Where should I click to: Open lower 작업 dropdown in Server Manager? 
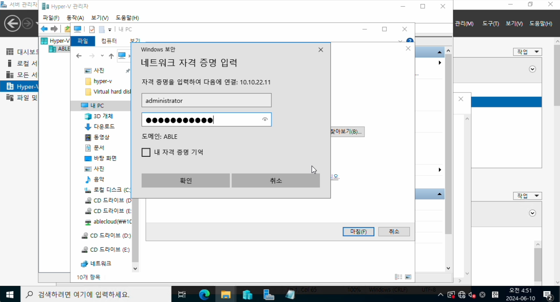click(x=528, y=196)
